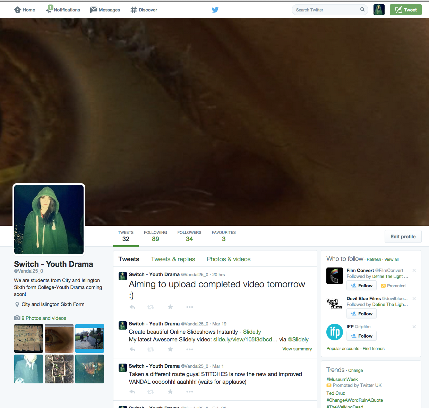This screenshot has width=429, height=408.
Task: Open the Discover page
Action: [144, 10]
